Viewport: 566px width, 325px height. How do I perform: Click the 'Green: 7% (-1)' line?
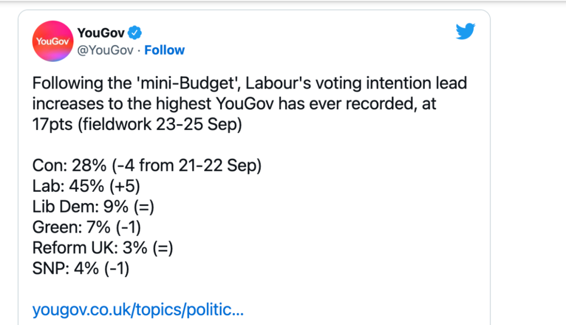[x=86, y=227]
